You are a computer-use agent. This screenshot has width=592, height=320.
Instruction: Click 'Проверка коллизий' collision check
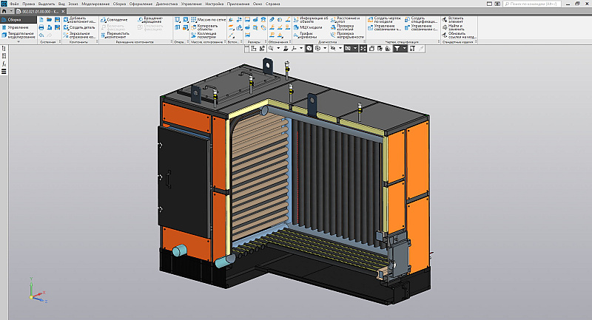pyautogui.click(x=349, y=27)
